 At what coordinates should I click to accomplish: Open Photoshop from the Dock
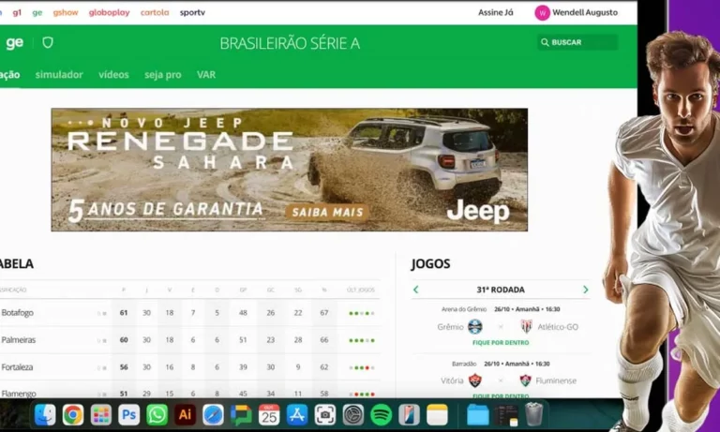(x=129, y=414)
